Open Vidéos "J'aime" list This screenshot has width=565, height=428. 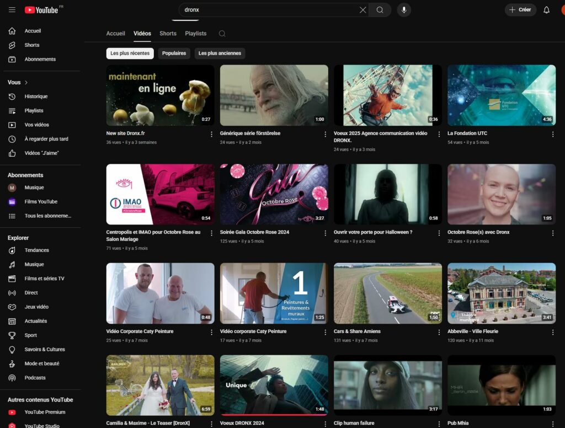(40, 153)
